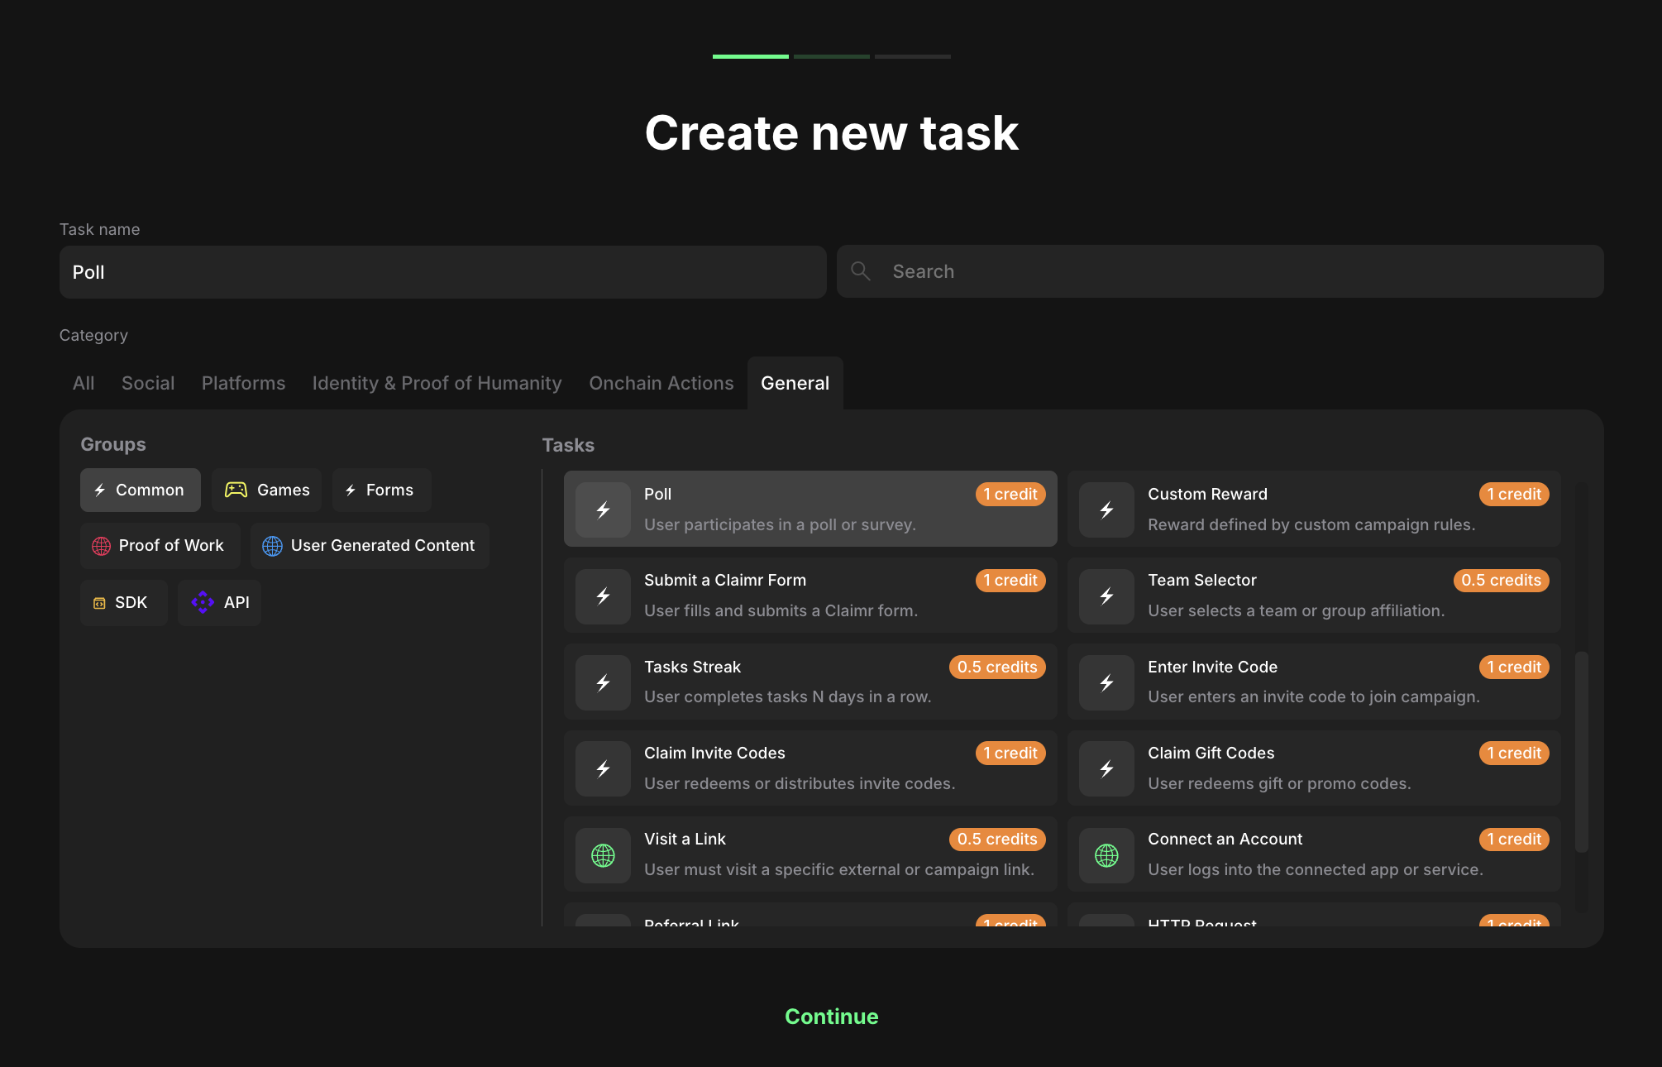Click "Reward defined by custom campaign rules."

1311,524
